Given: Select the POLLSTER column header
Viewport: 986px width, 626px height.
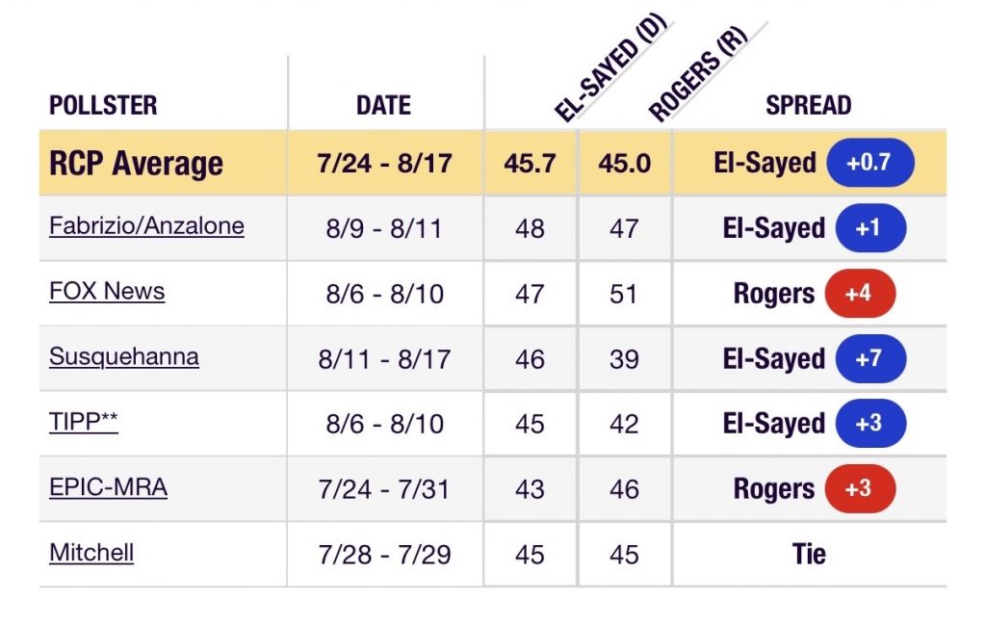Looking at the screenshot, I should point(103,105).
